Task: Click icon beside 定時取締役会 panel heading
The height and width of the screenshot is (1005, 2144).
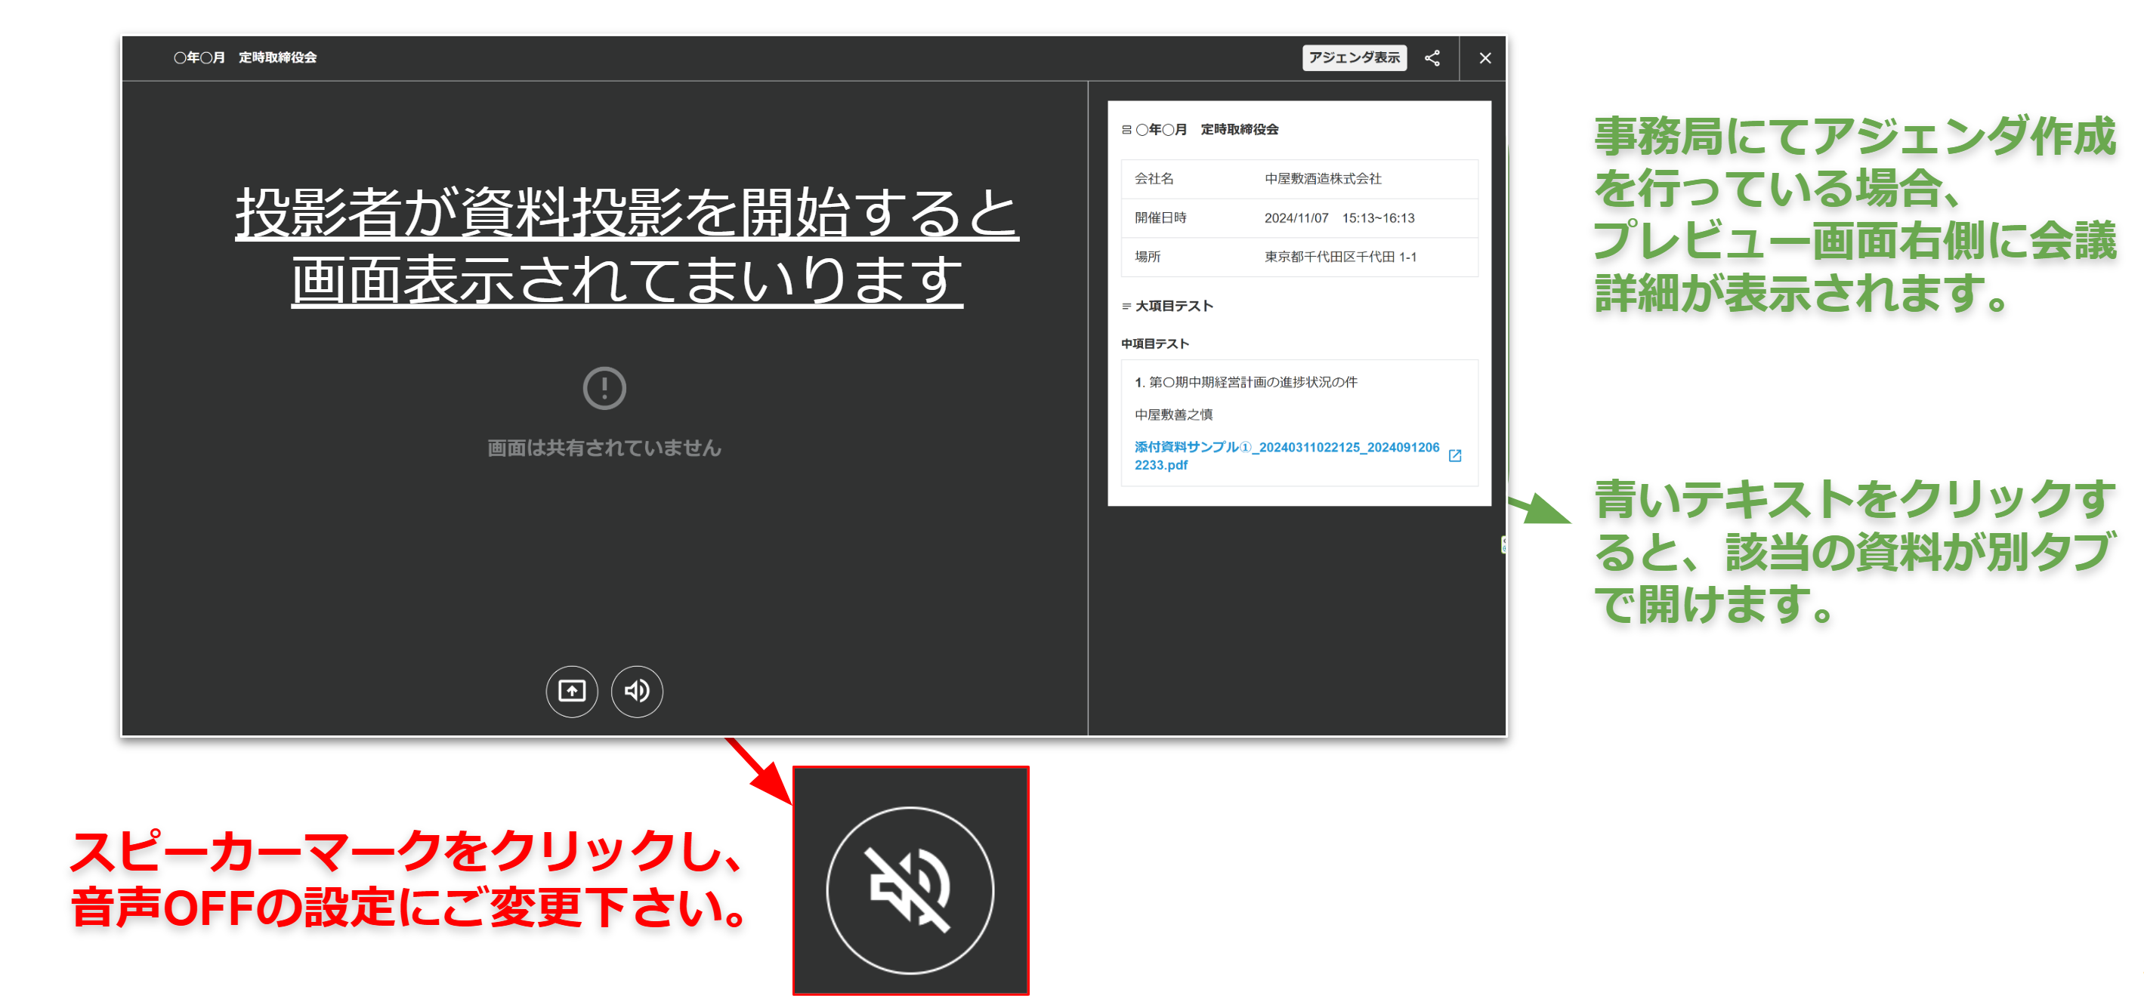Action: (1126, 130)
